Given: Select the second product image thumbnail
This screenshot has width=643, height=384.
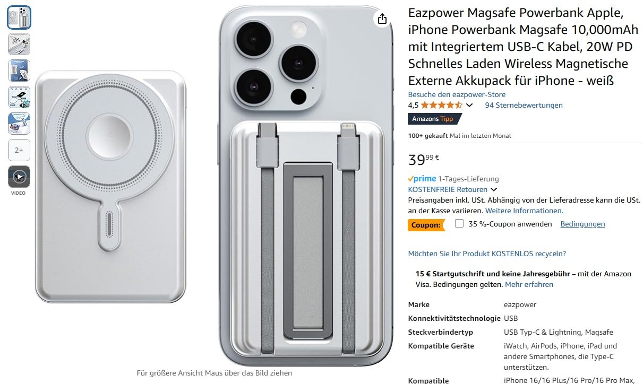Looking at the screenshot, I should 19,44.
